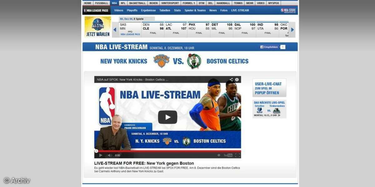
Task: Open the NBA Store logo link
Action: point(288,10)
